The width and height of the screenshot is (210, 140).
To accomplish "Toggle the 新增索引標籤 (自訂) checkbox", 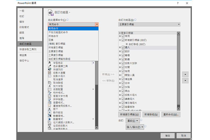I will click(x=123, y=40).
